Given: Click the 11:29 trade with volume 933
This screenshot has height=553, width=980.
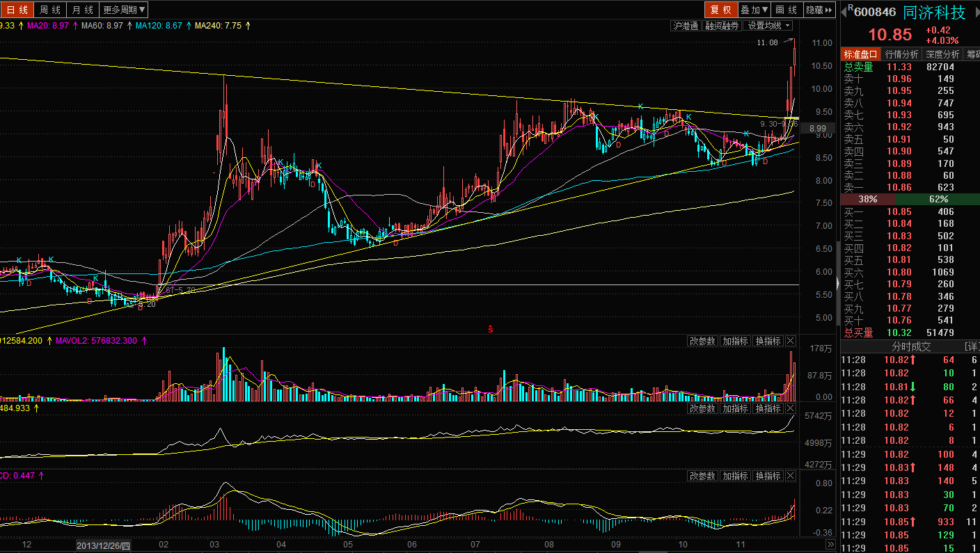Looking at the screenshot, I should (x=910, y=521).
